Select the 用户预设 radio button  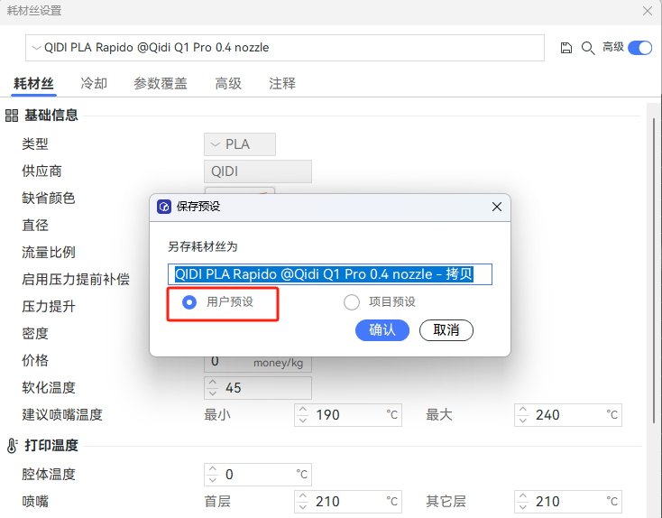(189, 302)
